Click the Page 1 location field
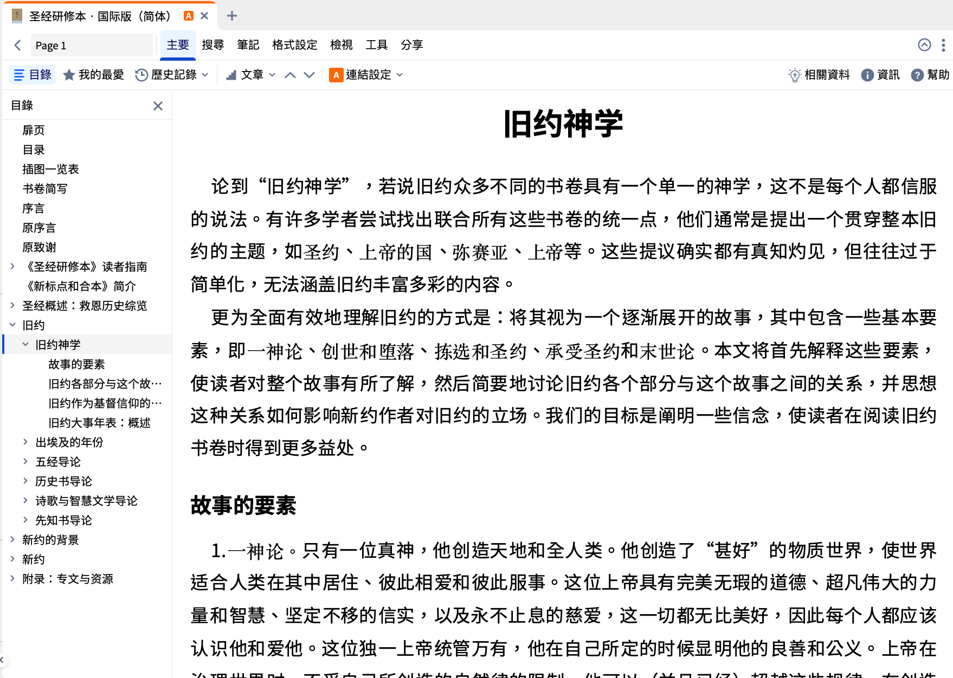Image resolution: width=953 pixels, height=678 pixels. click(91, 46)
